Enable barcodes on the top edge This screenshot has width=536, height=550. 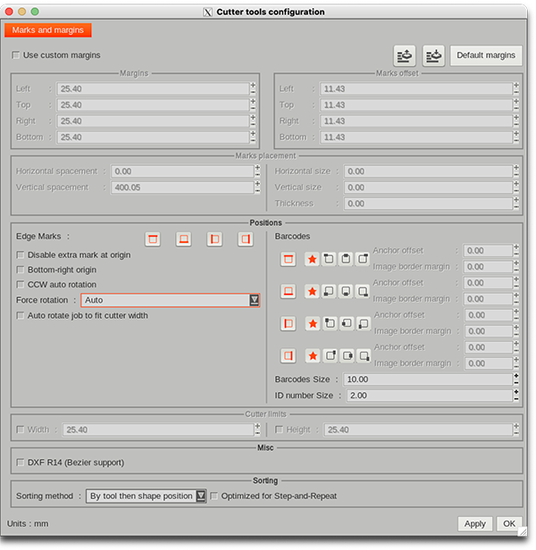point(289,259)
